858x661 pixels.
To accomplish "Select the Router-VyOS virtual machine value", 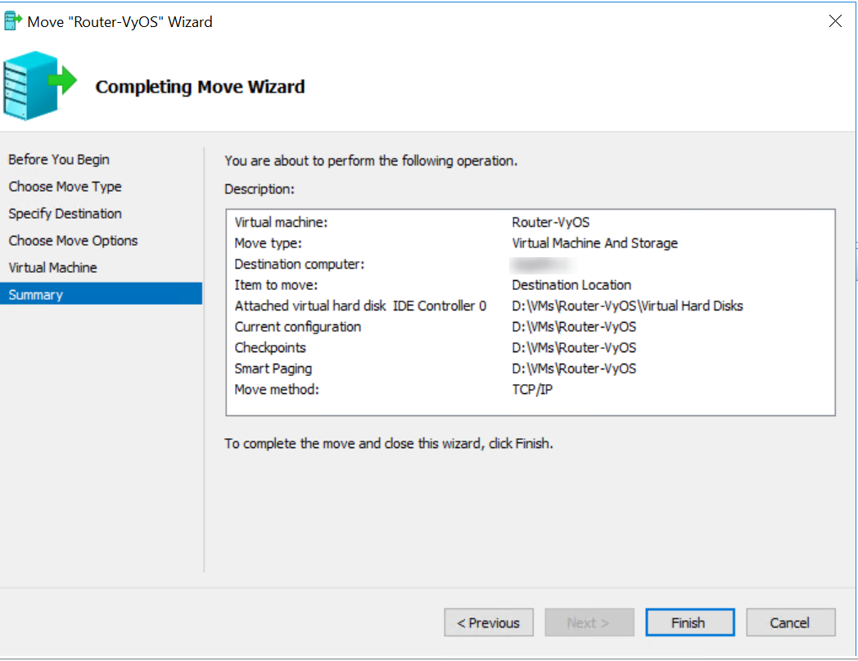I will pyautogui.click(x=550, y=222).
